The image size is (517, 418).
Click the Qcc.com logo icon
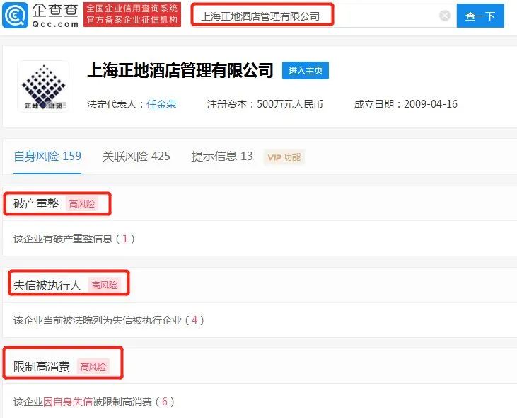tap(15, 15)
